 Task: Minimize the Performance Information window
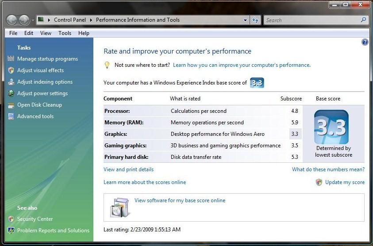click(x=335, y=4)
